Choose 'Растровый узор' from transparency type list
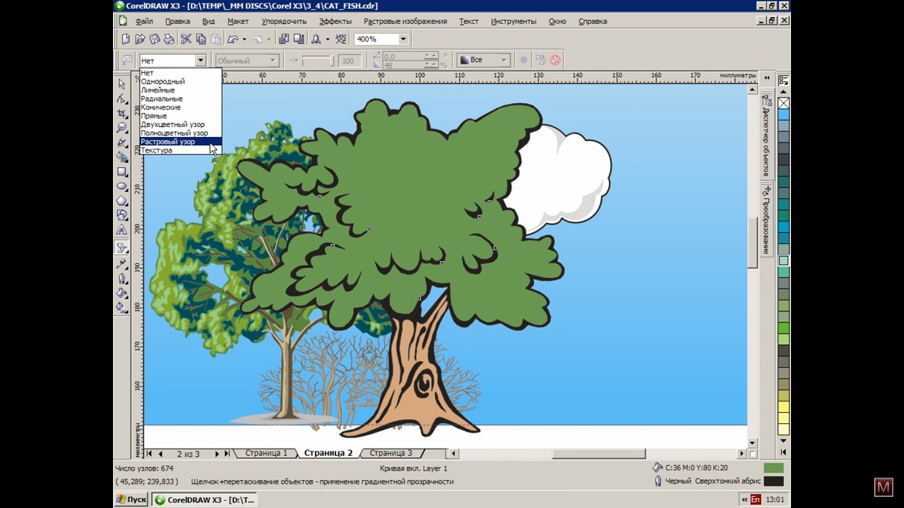Image resolution: width=904 pixels, height=508 pixels. [x=168, y=142]
